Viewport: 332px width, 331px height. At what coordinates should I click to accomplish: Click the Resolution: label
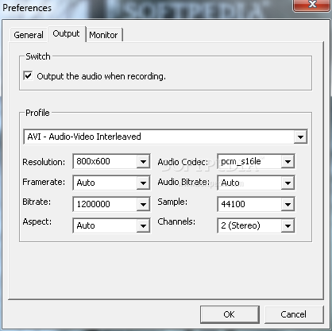click(44, 162)
